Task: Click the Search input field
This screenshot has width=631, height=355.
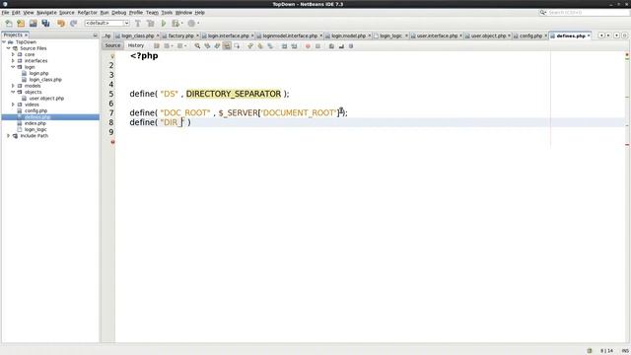Action: (x=587, y=13)
